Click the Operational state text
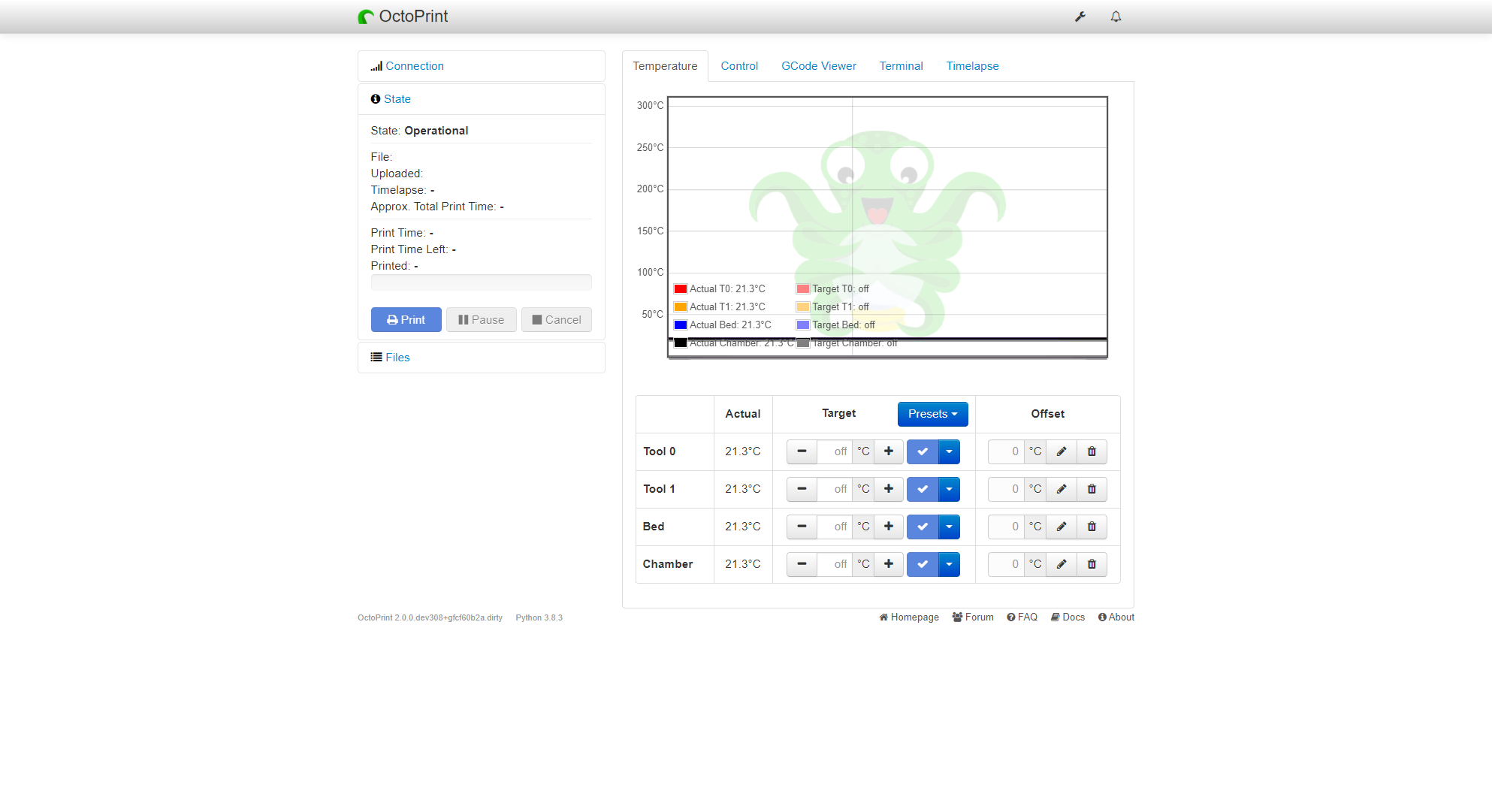This screenshot has width=1492, height=788. [436, 131]
